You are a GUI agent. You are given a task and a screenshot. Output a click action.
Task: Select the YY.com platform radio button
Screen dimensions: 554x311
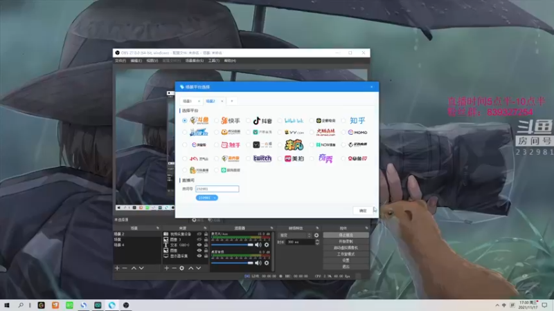pyautogui.click(x=280, y=133)
